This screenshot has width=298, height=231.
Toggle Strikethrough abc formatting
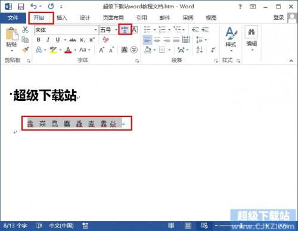click(73, 40)
